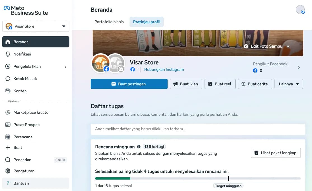Click Pusat Prospek contact card icon
The width and height of the screenshot is (312, 191).
[8, 125]
